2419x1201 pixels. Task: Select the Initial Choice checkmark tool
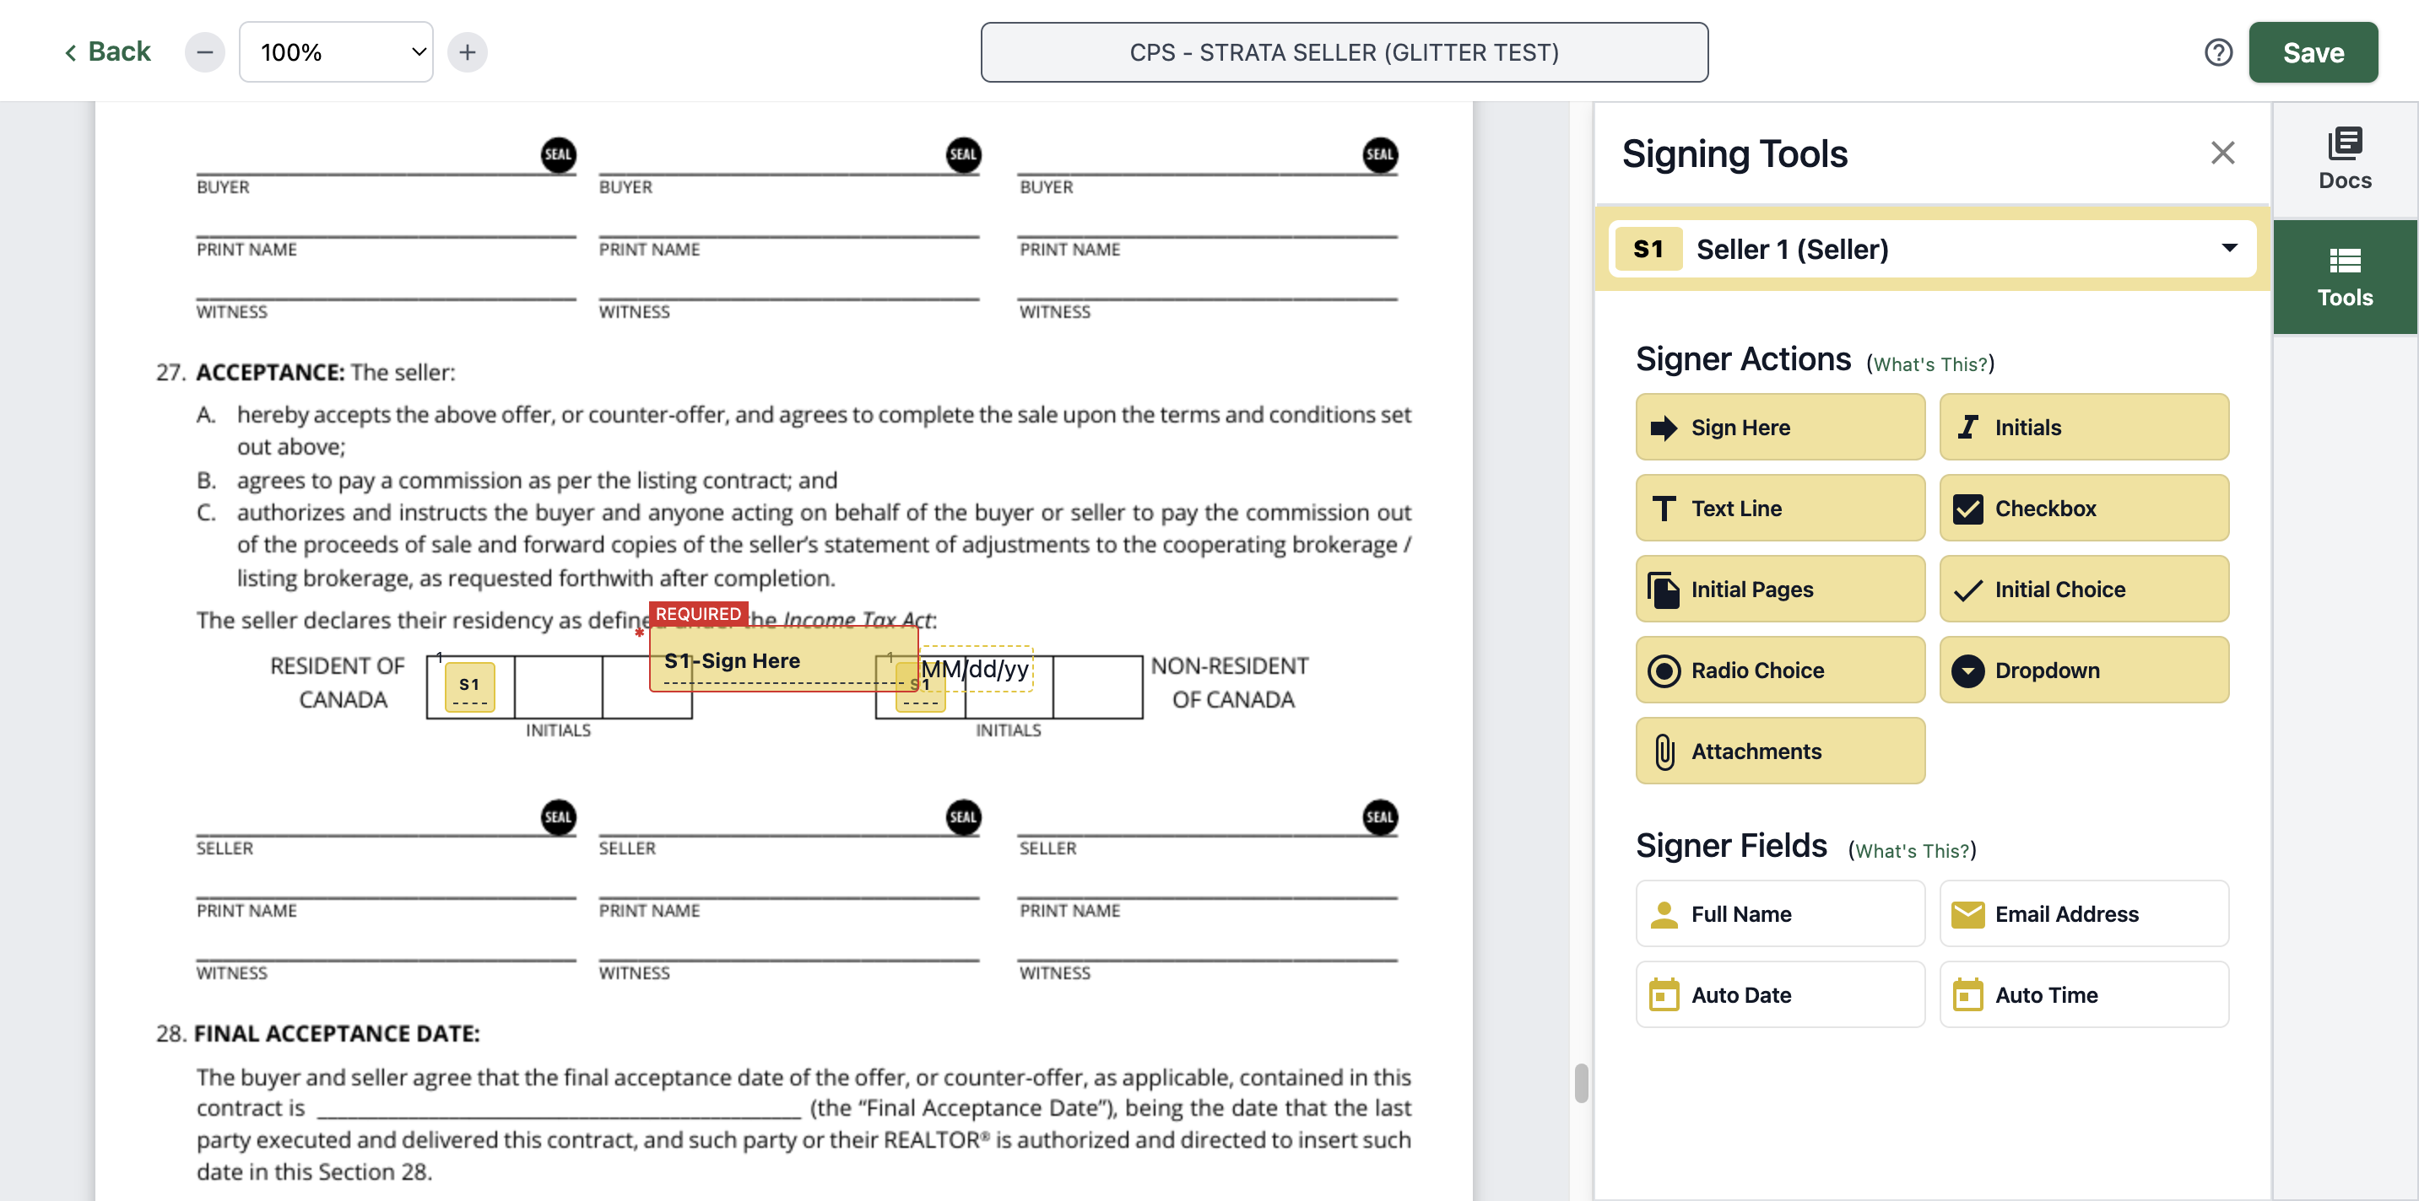(2084, 590)
